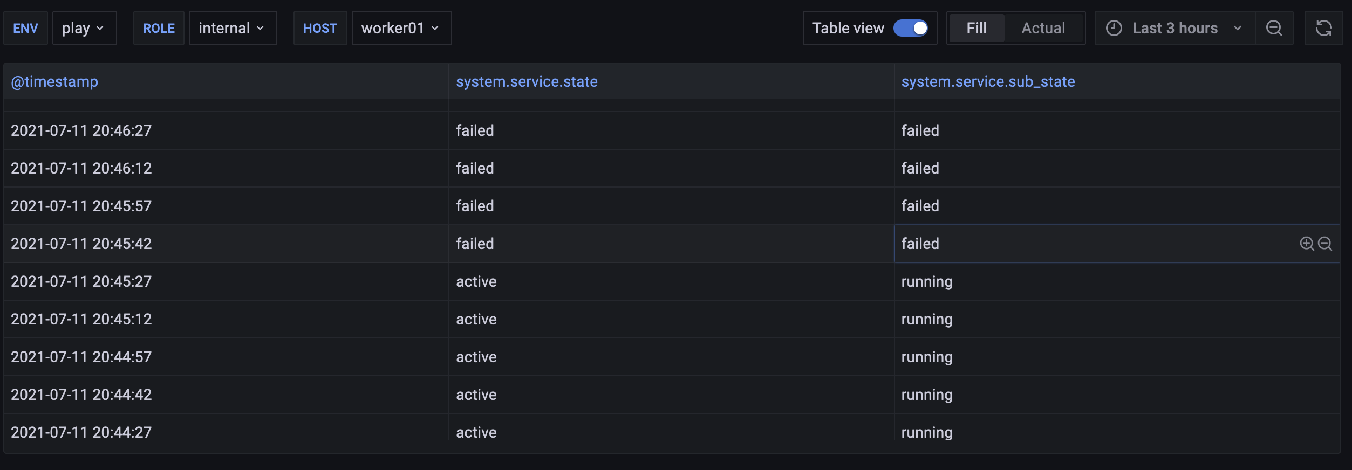The height and width of the screenshot is (470, 1352).
Task: Select timestamp 2021-07-11 20:45:27 cell
Action: 226,281
